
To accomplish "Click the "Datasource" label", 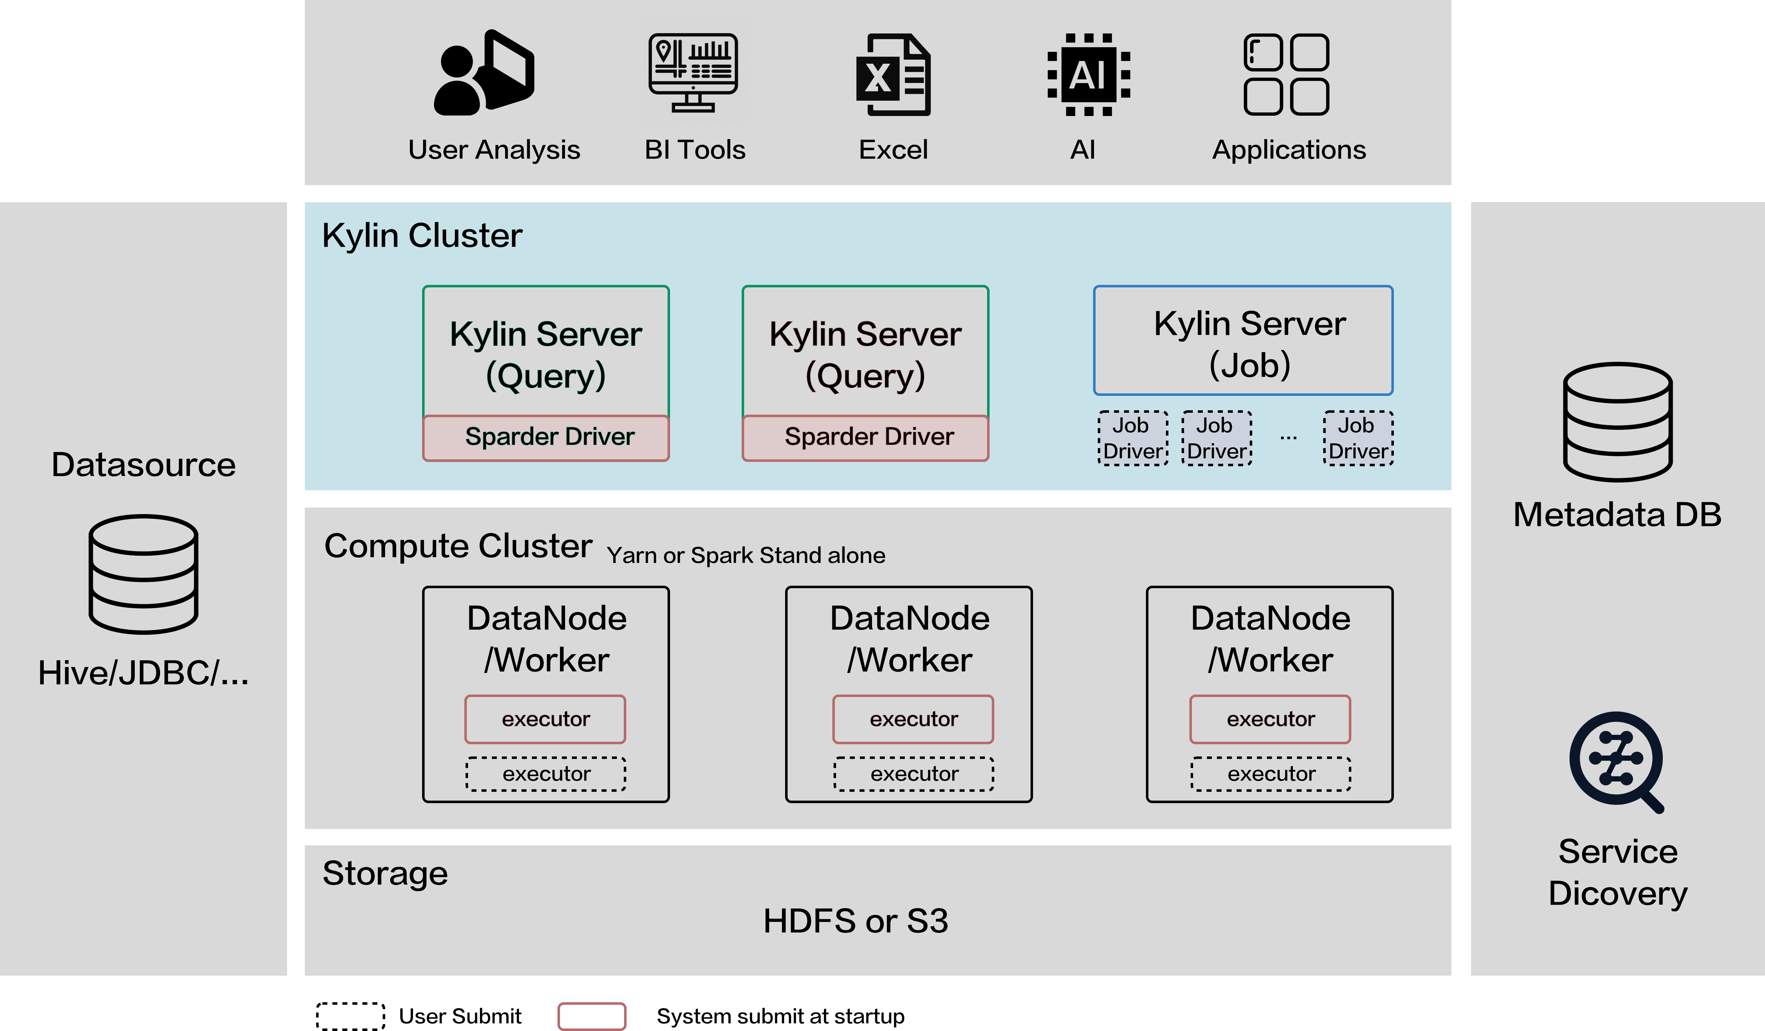I will (144, 465).
